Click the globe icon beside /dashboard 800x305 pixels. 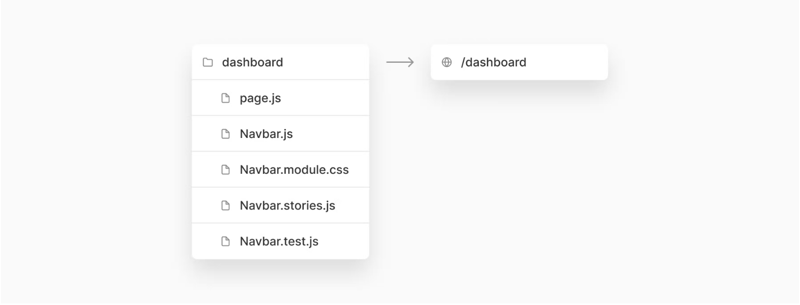446,63
